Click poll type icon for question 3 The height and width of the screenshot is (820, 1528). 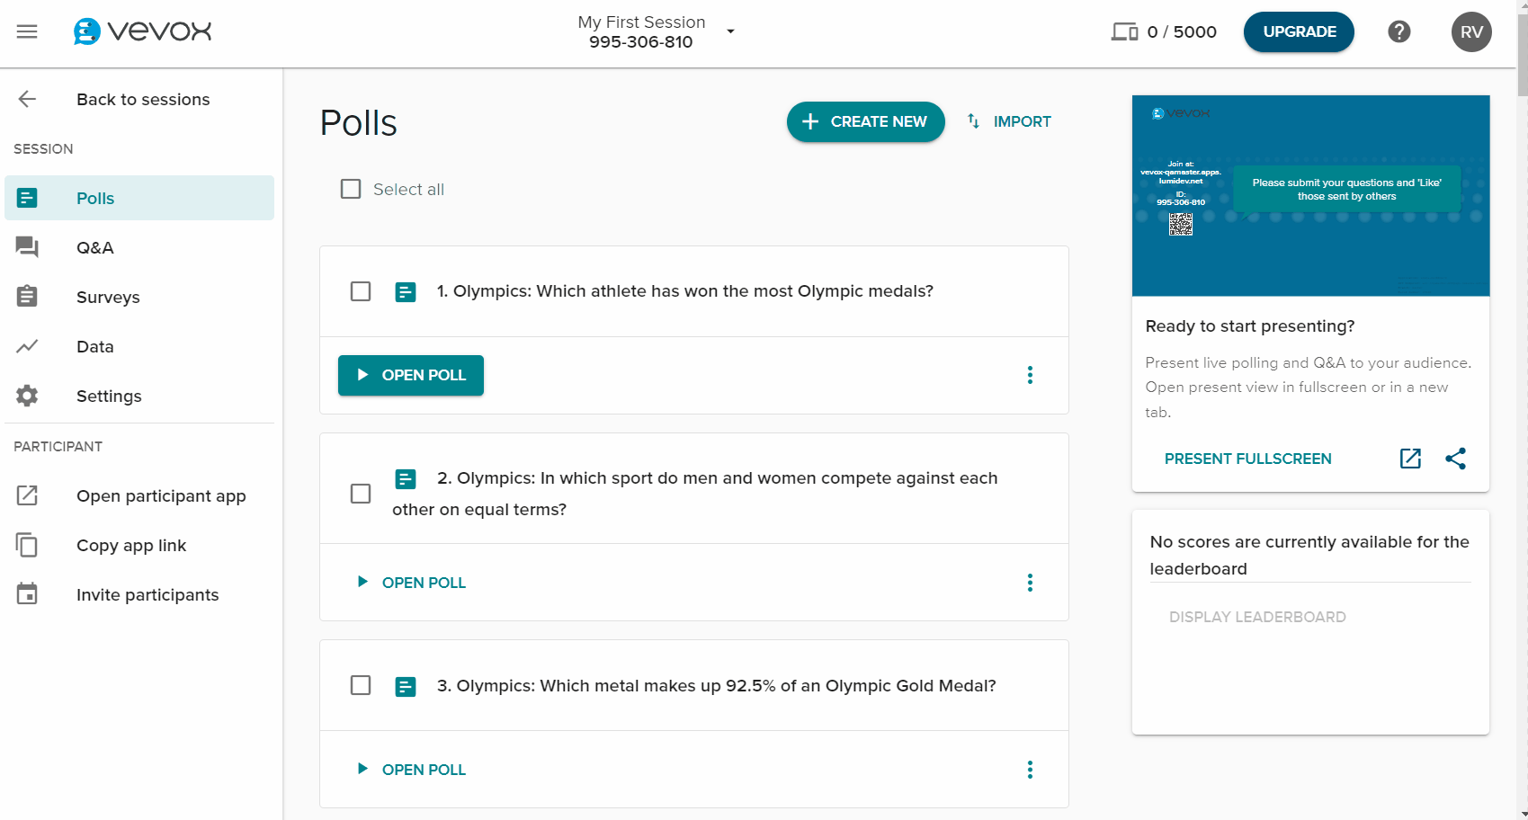pyautogui.click(x=406, y=687)
